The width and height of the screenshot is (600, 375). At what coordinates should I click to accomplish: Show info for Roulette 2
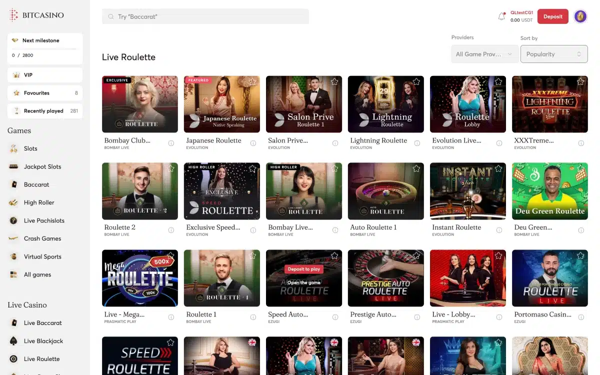pos(171,230)
